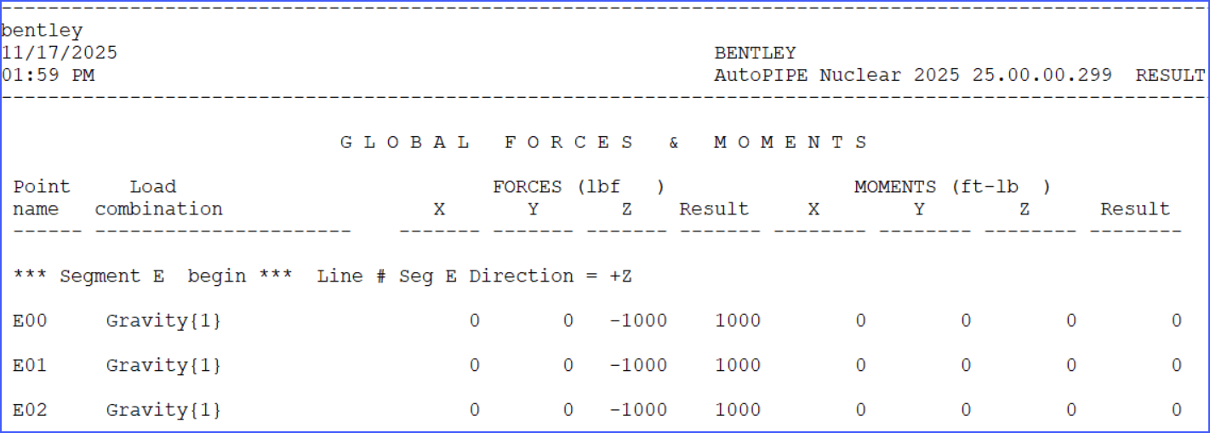Select the AutoPIPE Nuclear 2025 version text
This screenshot has height=433, width=1210.
912,75
